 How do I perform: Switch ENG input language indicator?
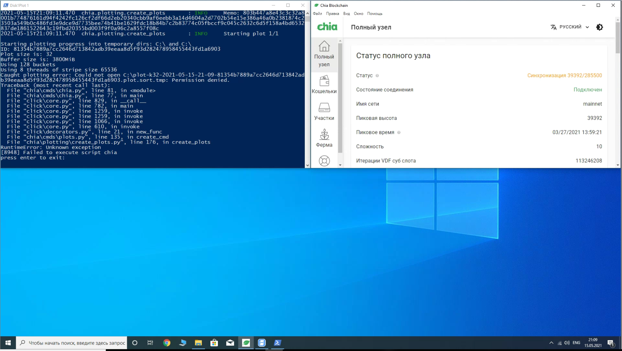[576, 343]
